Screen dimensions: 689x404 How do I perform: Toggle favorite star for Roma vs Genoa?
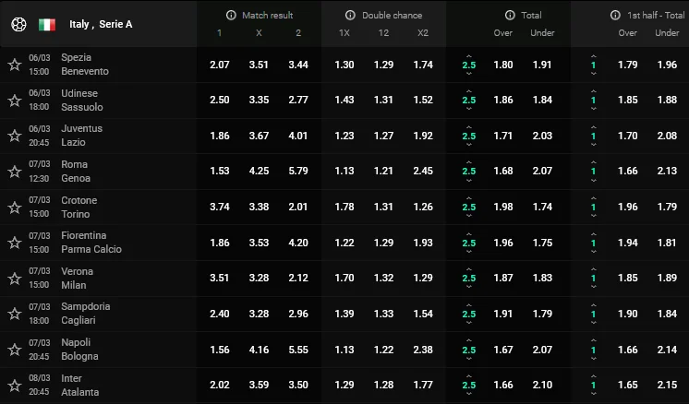(15, 172)
